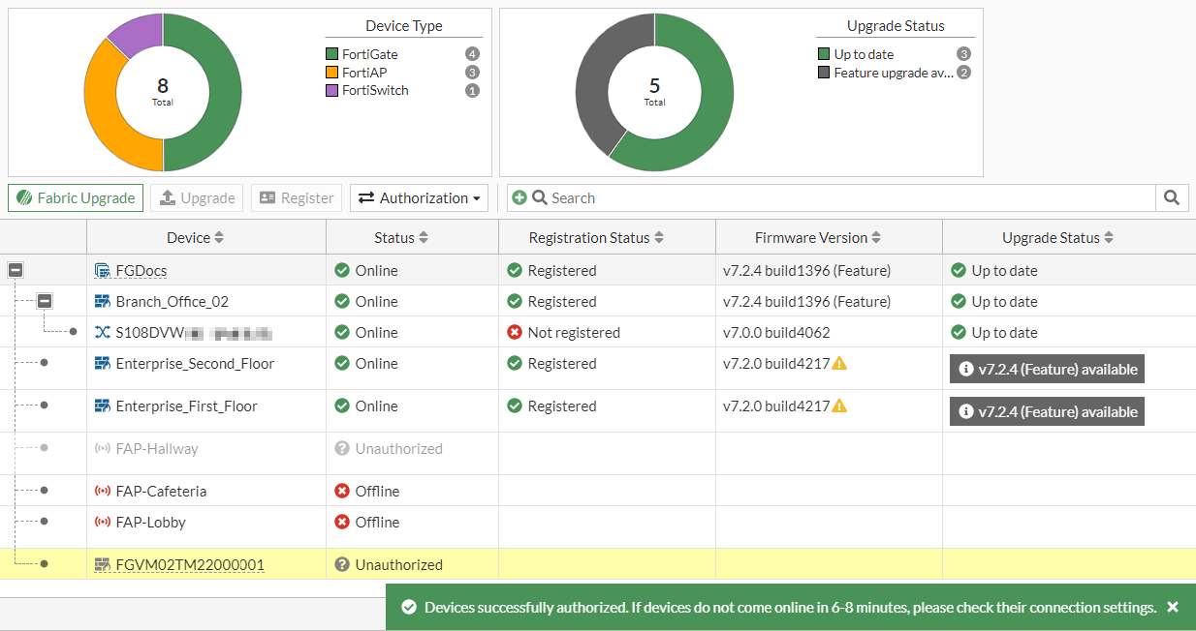Click the FortiSwitch icon for S108DVW

(103, 333)
